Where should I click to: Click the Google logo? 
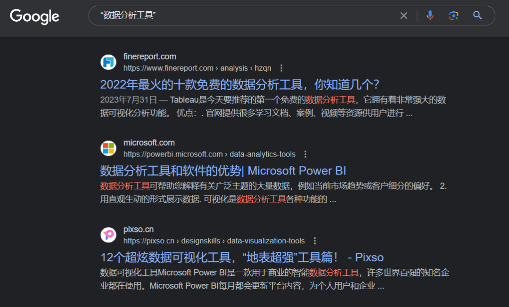[x=34, y=17]
